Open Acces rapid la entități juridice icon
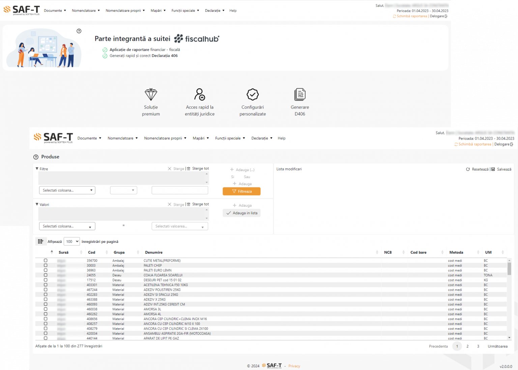Viewport: 518px width, 370px height. (x=200, y=94)
